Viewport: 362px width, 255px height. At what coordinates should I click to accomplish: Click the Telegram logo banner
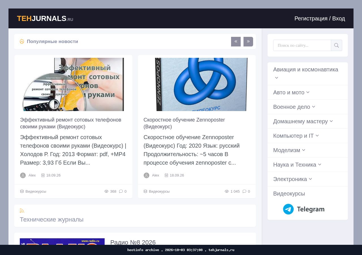(304, 209)
